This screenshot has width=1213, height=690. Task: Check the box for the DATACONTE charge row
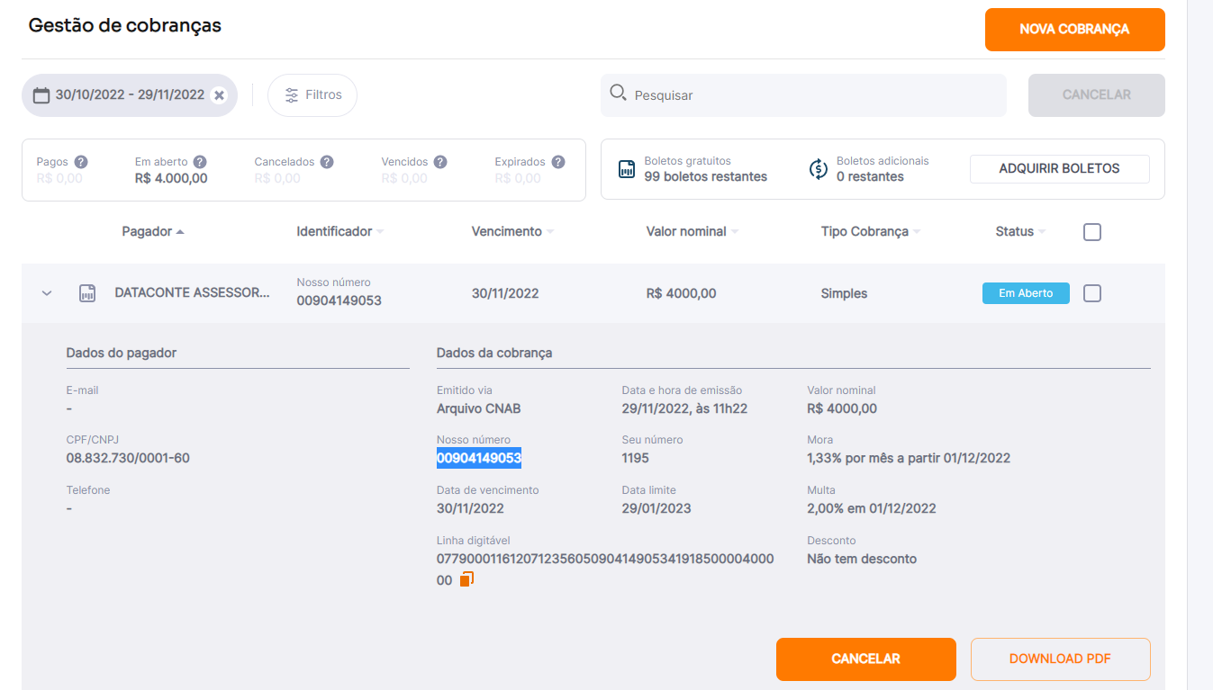pyautogui.click(x=1092, y=293)
